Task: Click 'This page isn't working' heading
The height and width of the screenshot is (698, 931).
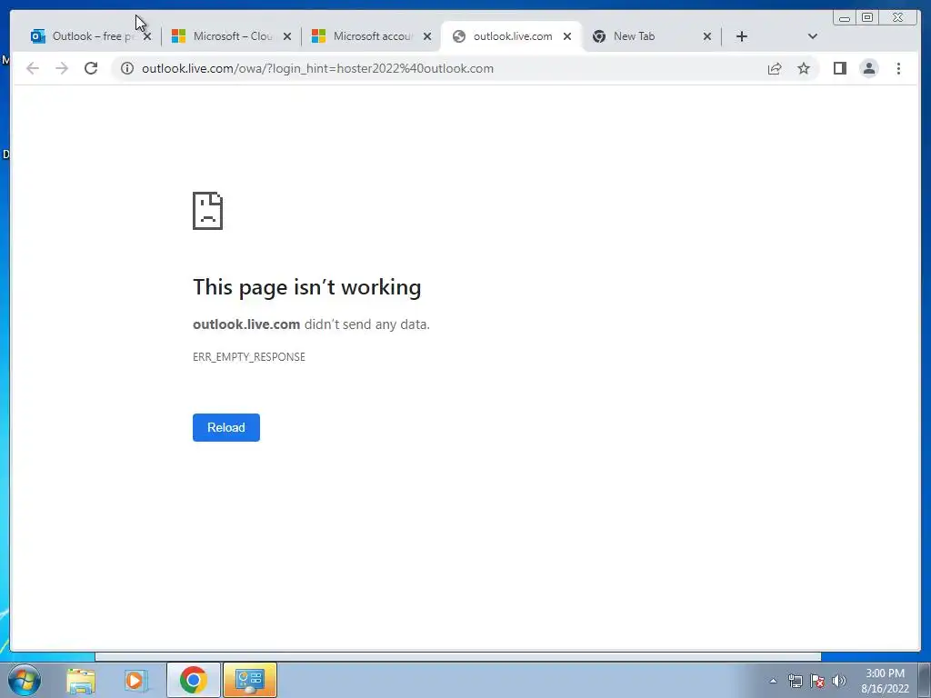Action: pyautogui.click(x=307, y=287)
